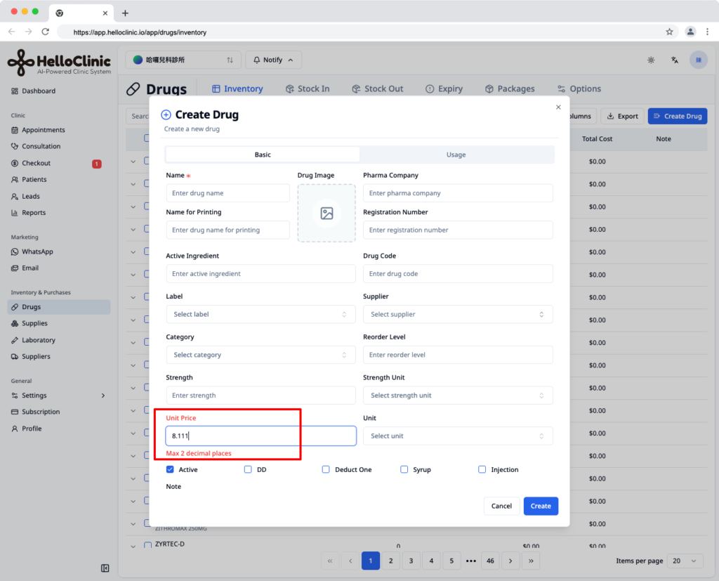Click the Create button in dialog

coord(541,507)
